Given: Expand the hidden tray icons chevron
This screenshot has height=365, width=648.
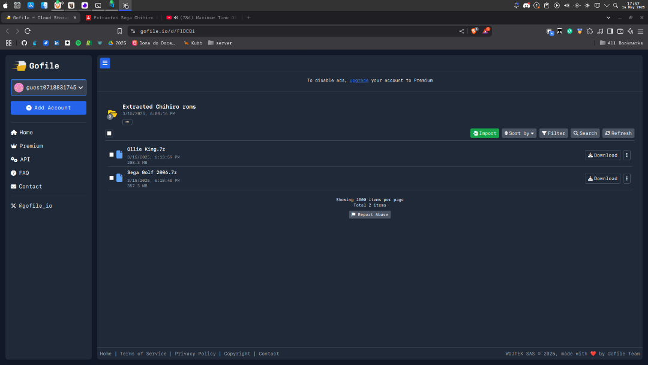Looking at the screenshot, I should [x=607, y=5].
